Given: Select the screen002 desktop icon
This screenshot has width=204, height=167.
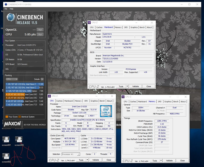Looking at the screenshot, I should click(6, 158).
